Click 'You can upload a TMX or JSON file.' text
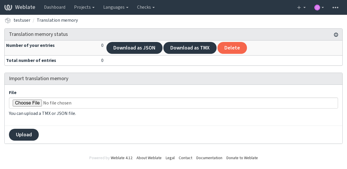The image size is (347, 169). click(43, 113)
